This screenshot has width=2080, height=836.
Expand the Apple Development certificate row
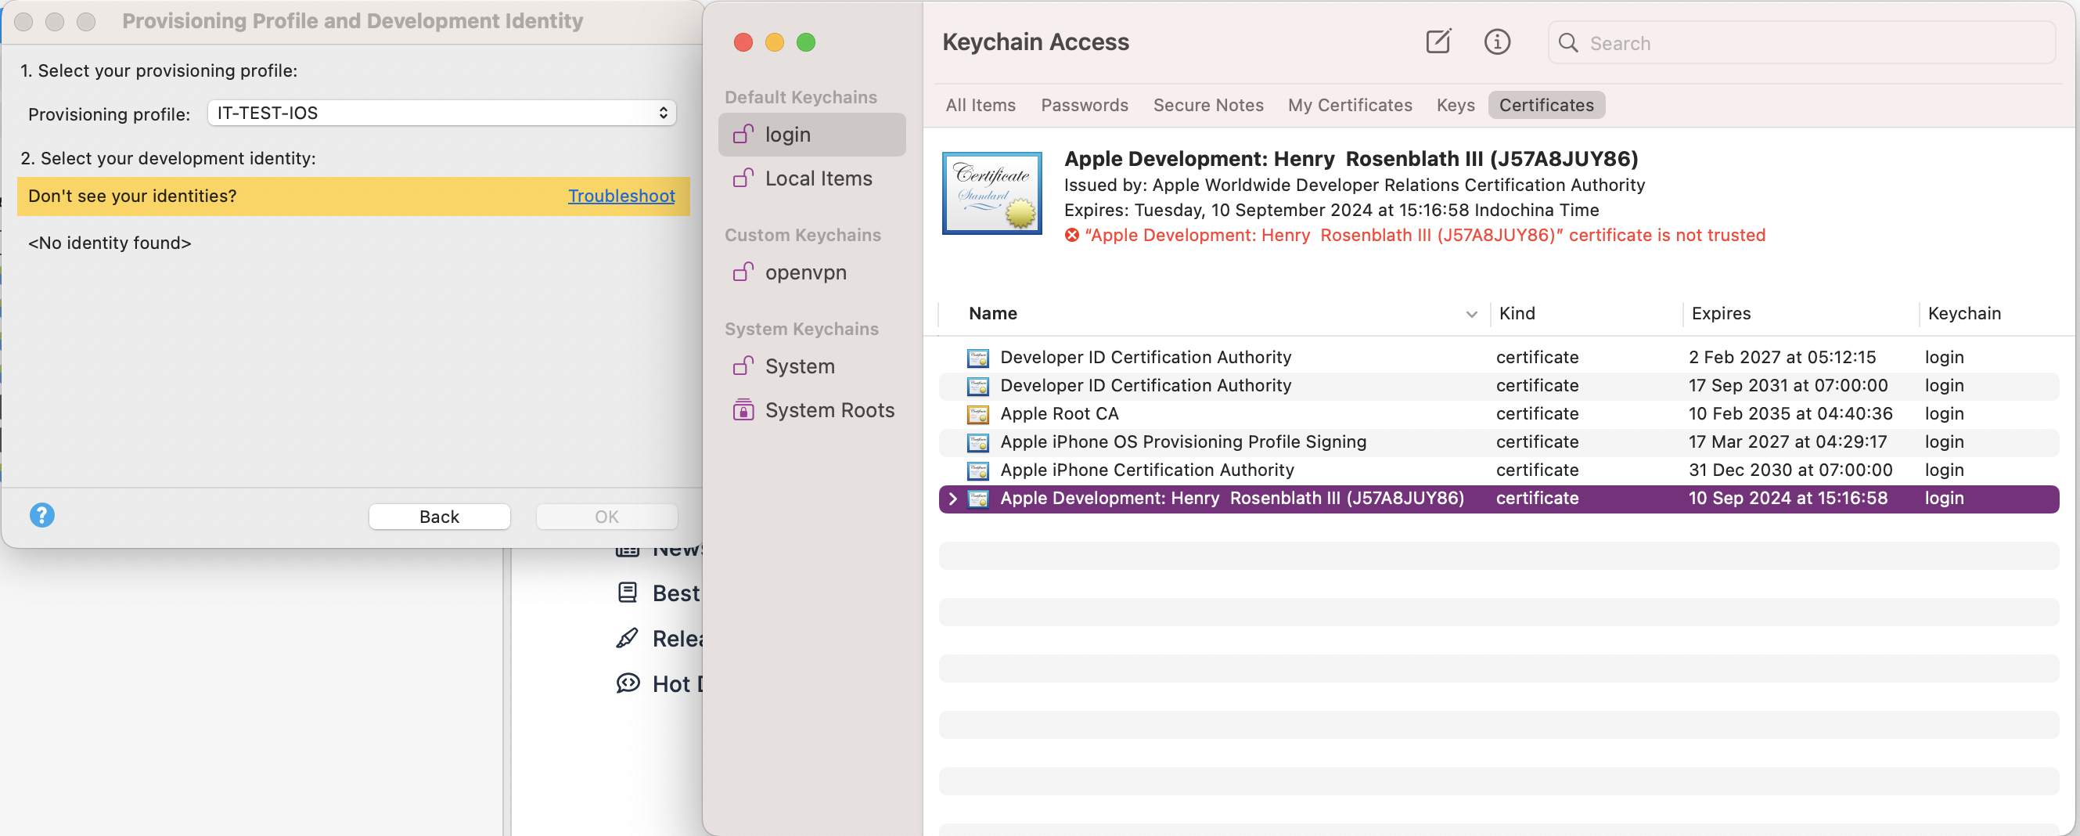click(x=953, y=499)
